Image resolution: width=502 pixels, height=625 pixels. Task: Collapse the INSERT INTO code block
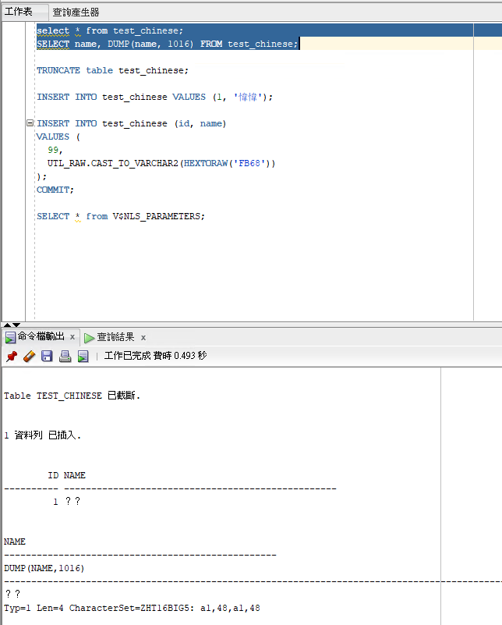point(30,123)
